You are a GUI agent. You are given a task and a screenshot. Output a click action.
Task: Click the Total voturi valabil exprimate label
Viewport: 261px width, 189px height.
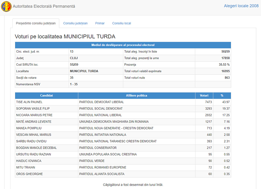pos(143,71)
